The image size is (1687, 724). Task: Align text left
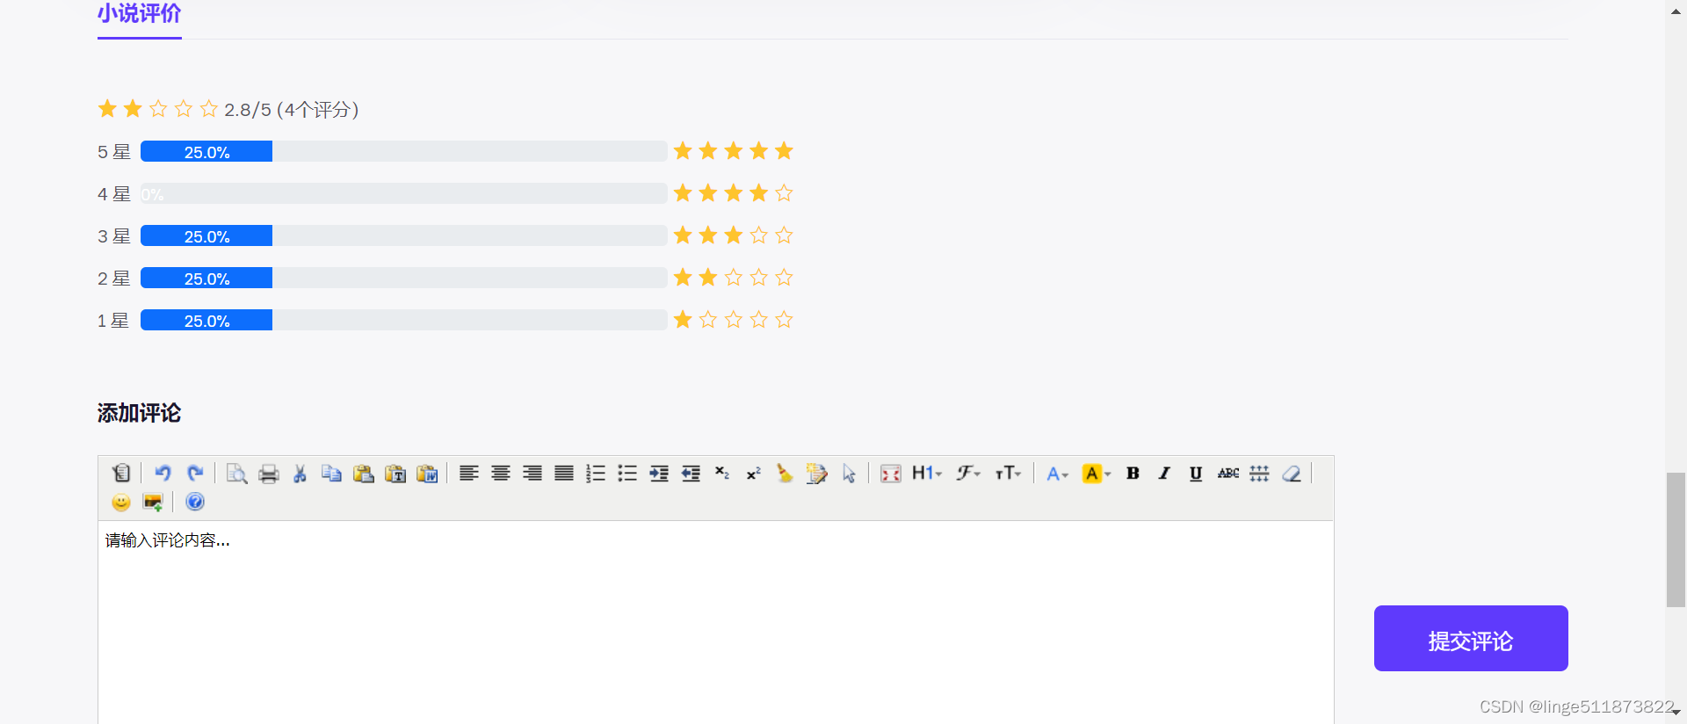[469, 474]
